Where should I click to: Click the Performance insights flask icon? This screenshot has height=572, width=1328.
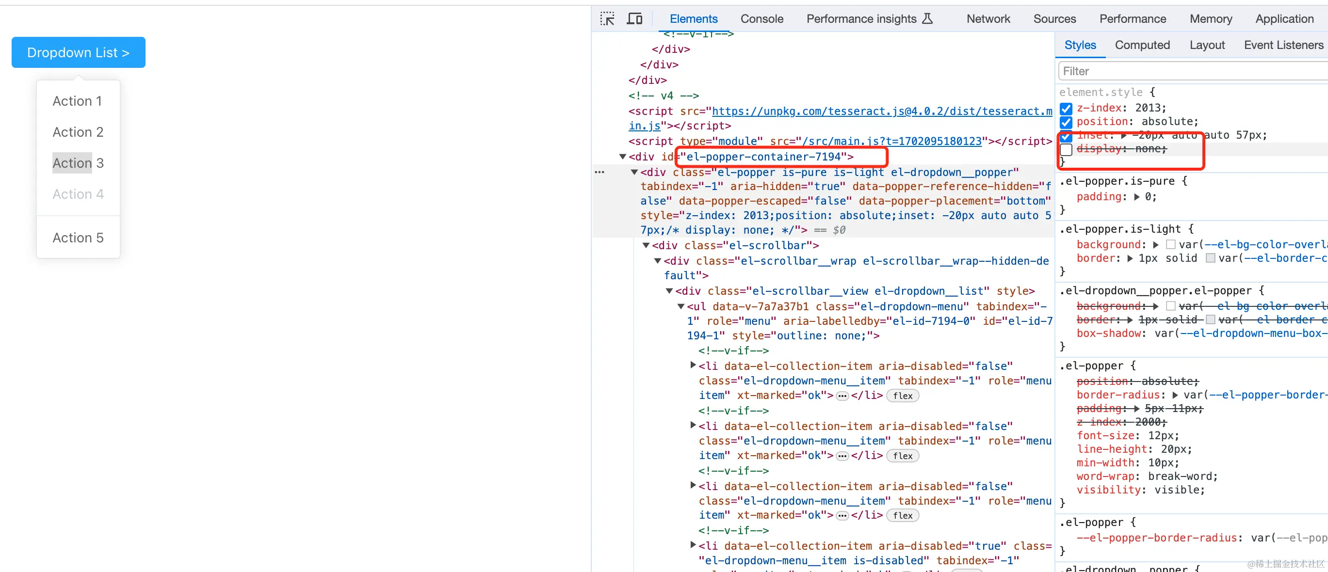point(927,19)
